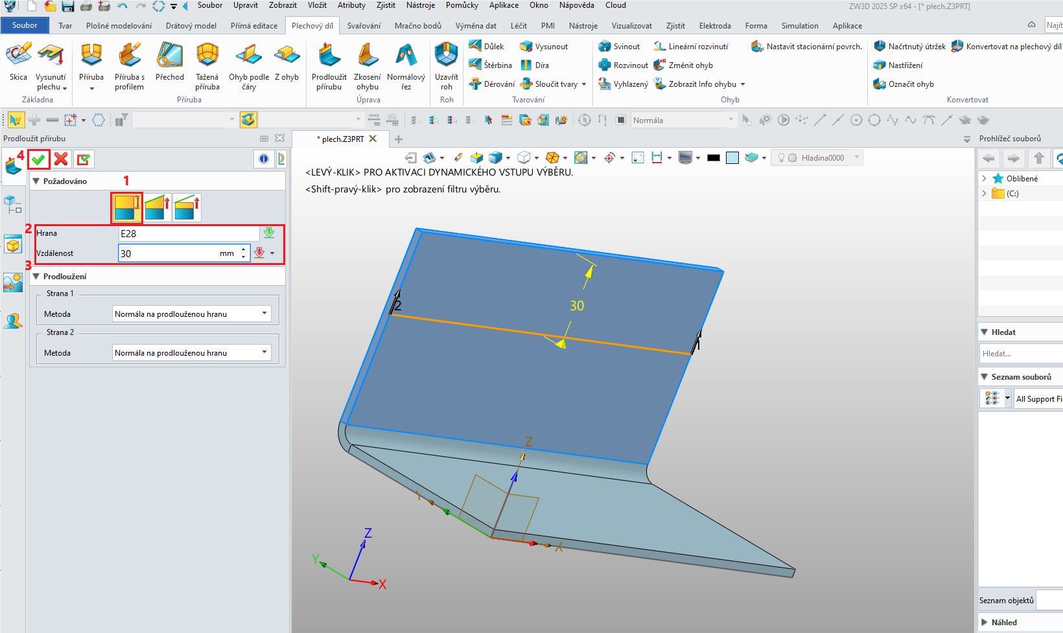The width and height of the screenshot is (1063, 633).
Task: Choose the Zkosení ohybu tool
Action: click(368, 67)
